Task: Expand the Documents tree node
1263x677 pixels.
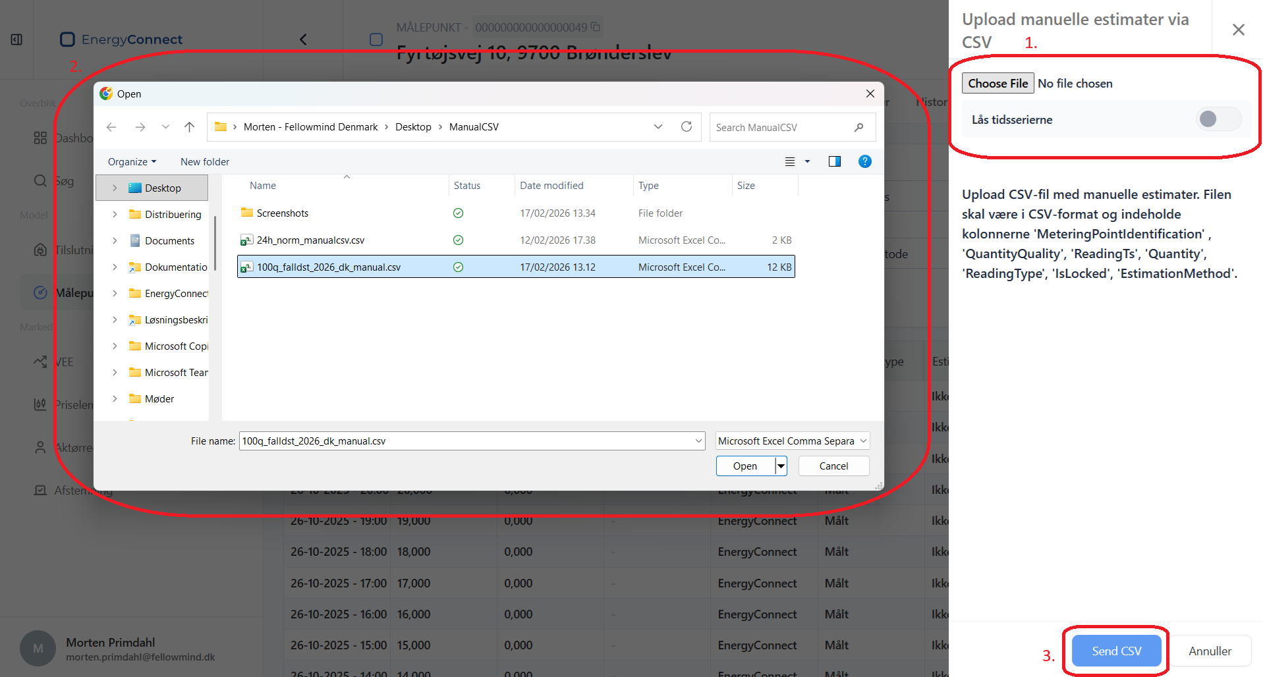Action: (115, 240)
